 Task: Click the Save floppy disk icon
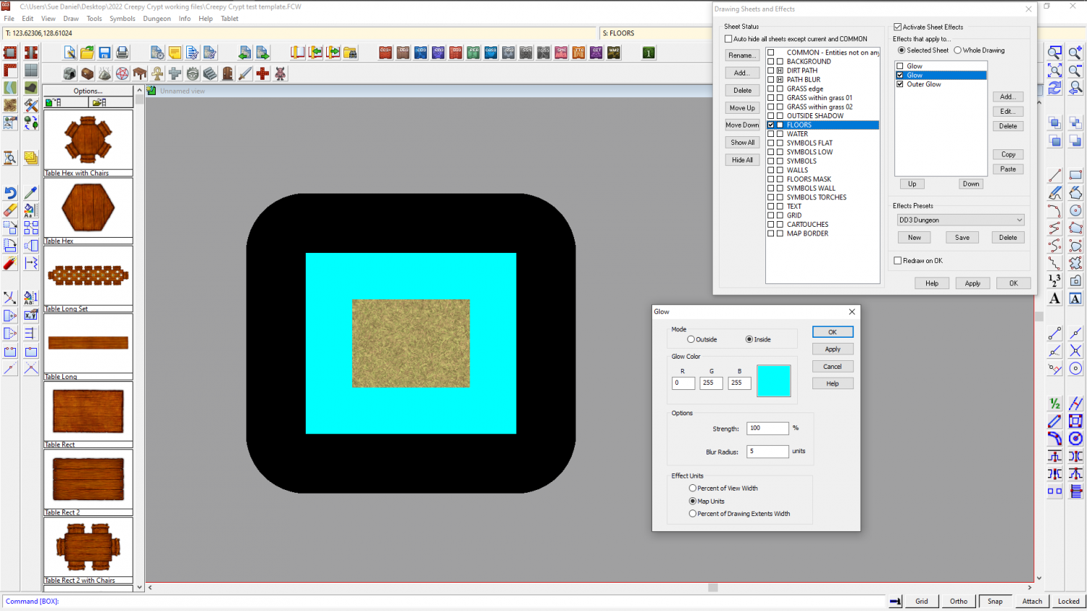click(104, 52)
